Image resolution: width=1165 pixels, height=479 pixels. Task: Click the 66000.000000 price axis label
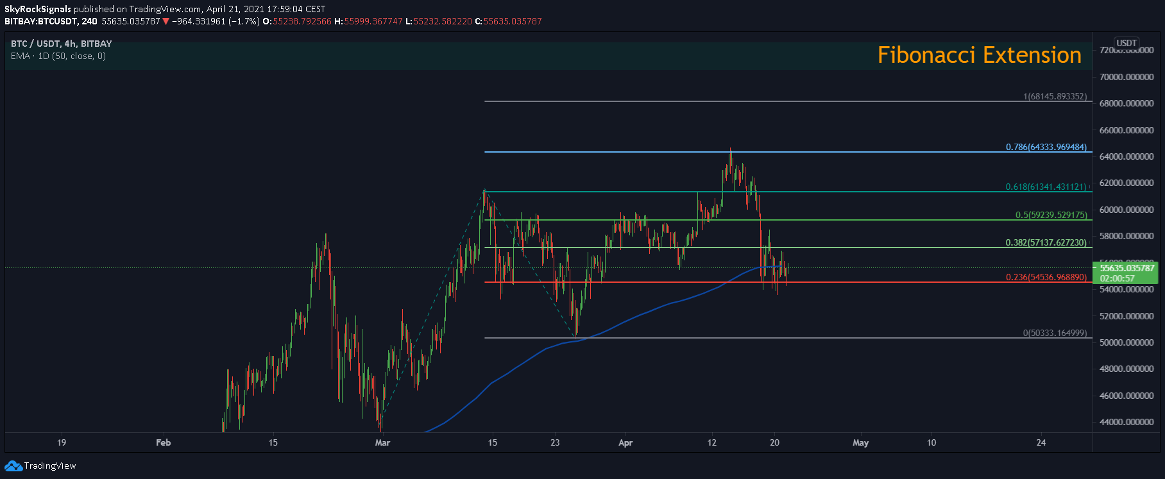pyautogui.click(x=1127, y=130)
